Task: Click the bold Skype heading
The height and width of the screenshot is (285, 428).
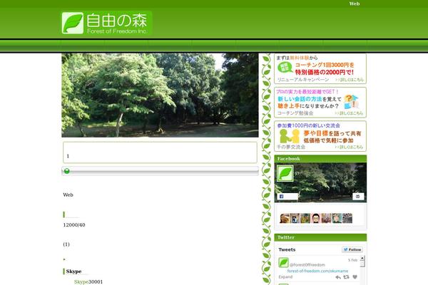Action: click(73, 271)
